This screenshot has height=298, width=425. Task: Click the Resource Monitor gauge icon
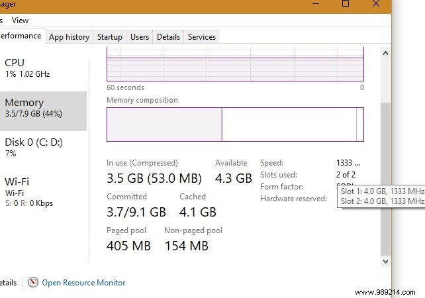[x=33, y=282]
